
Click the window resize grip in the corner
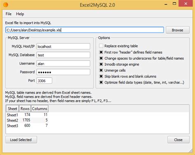point(190,151)
